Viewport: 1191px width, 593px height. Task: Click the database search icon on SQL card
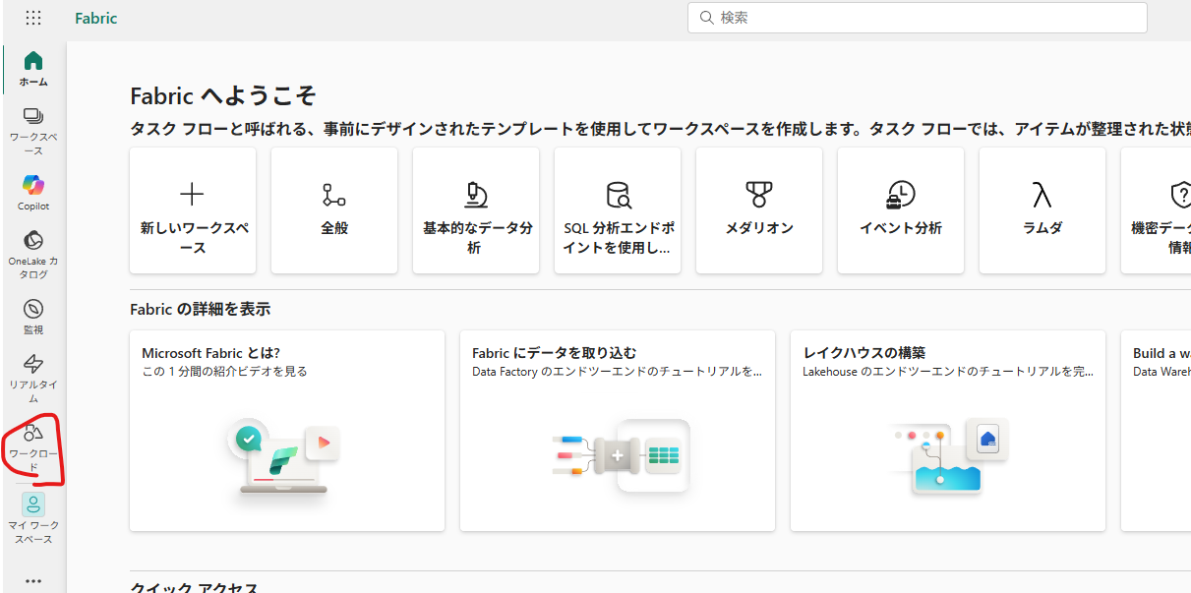[618, 194]
